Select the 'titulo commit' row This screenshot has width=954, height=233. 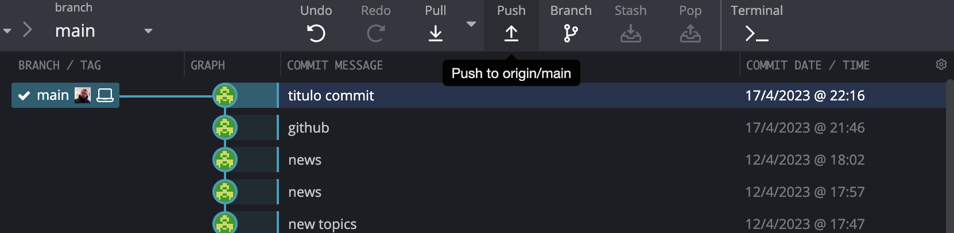331,96
